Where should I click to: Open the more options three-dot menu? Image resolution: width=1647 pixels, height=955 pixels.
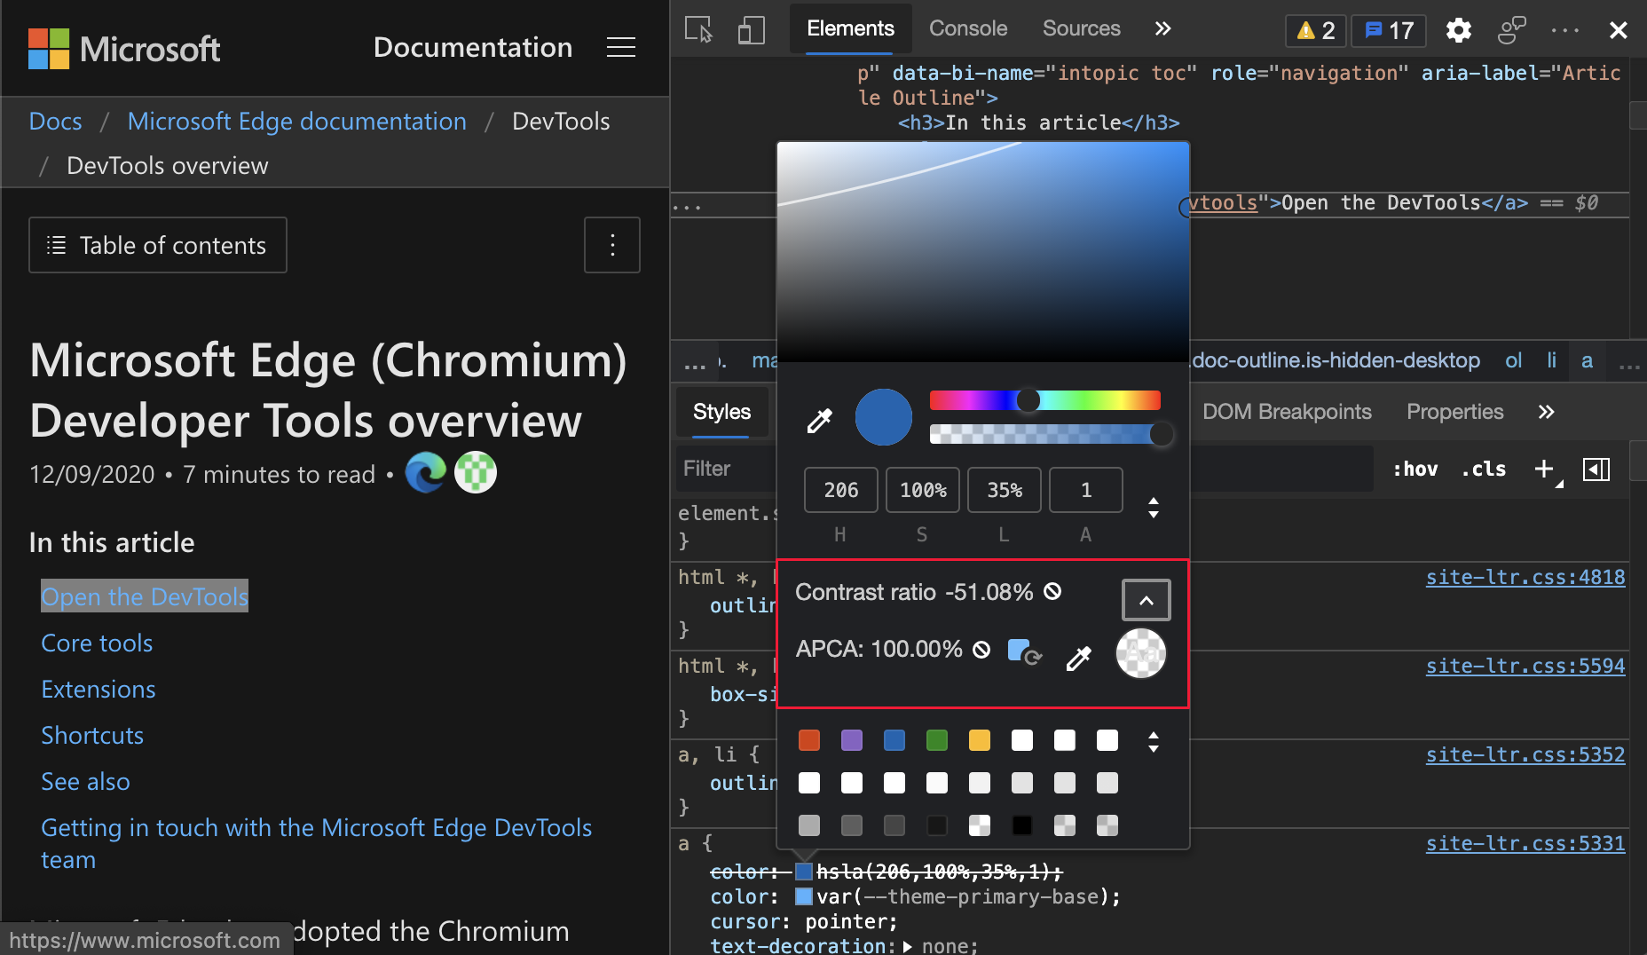click(1565, 29)
